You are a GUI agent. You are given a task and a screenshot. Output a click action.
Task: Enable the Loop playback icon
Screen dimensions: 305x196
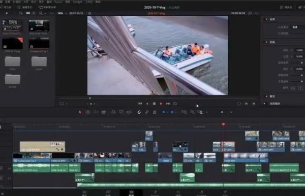pyautogui.click(x=175, y=104)
